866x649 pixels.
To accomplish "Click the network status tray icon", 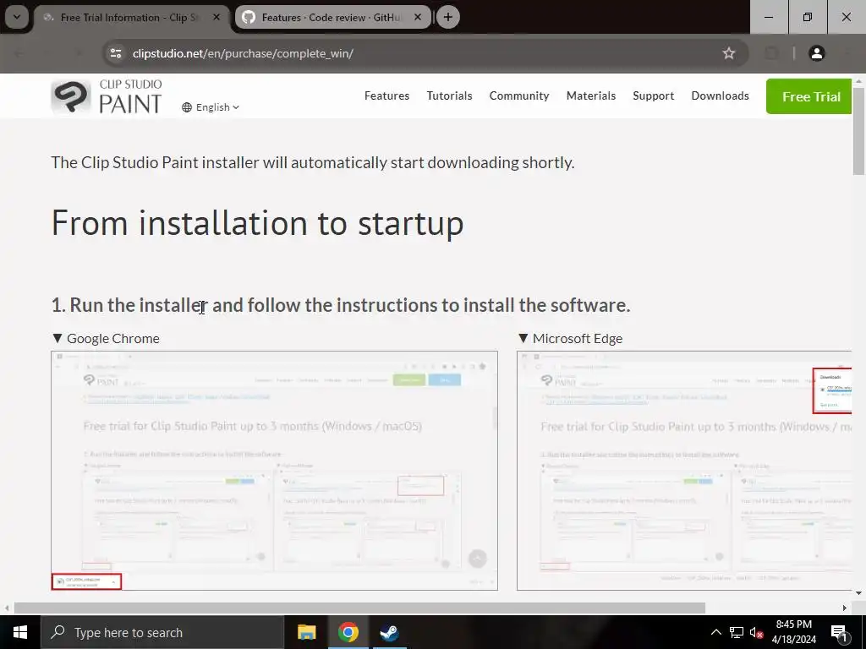I will [737, 632].
